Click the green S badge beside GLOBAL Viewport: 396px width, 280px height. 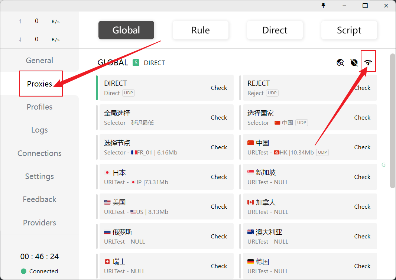[136, 63]
